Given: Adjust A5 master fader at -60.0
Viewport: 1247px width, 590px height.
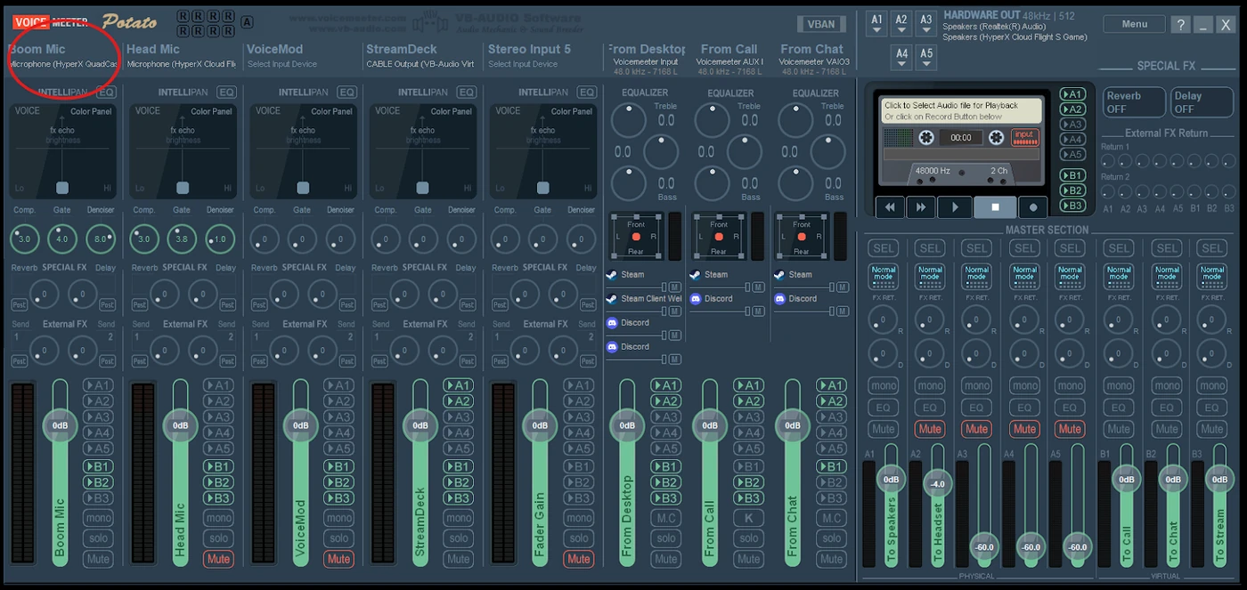Looking at the screenshot, I should click(1078, 546).
